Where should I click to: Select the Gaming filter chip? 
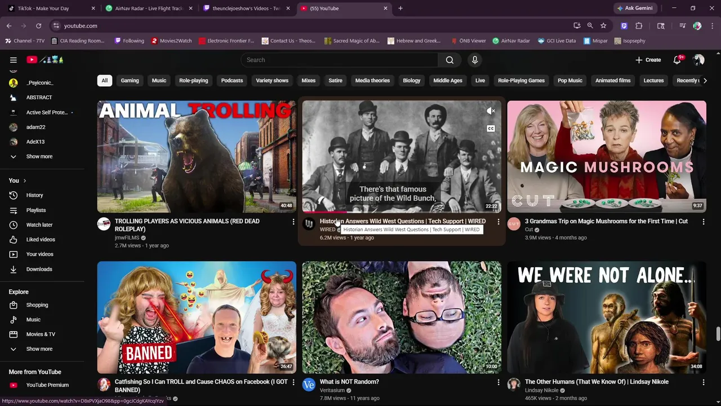130,81
